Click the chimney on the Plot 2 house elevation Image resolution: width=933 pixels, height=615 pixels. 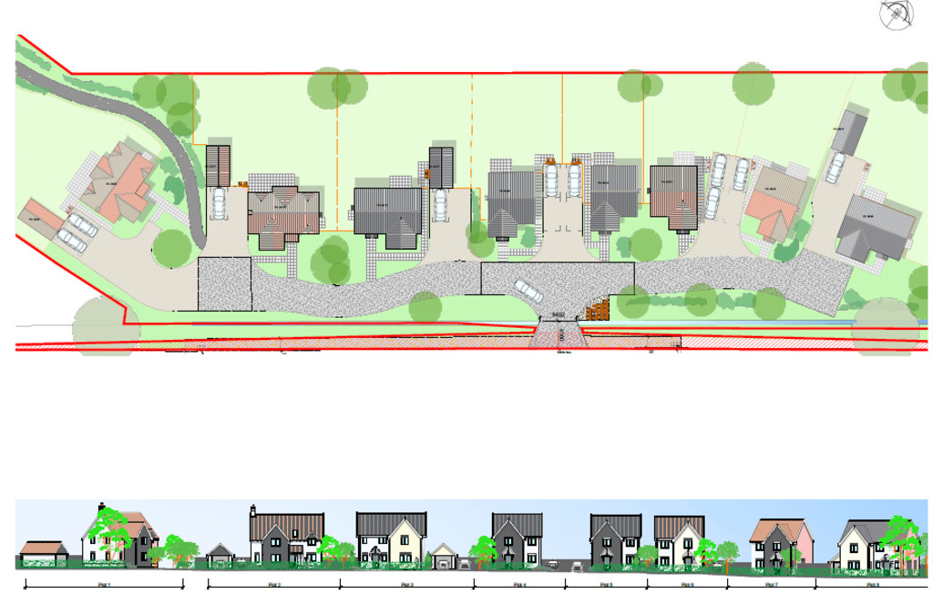(253, 508)
